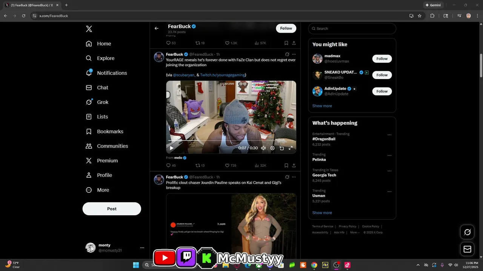Screen dimensions: 483x271
Task: Open Gemini in Chrome title bar
Action: tap(433, 5)
